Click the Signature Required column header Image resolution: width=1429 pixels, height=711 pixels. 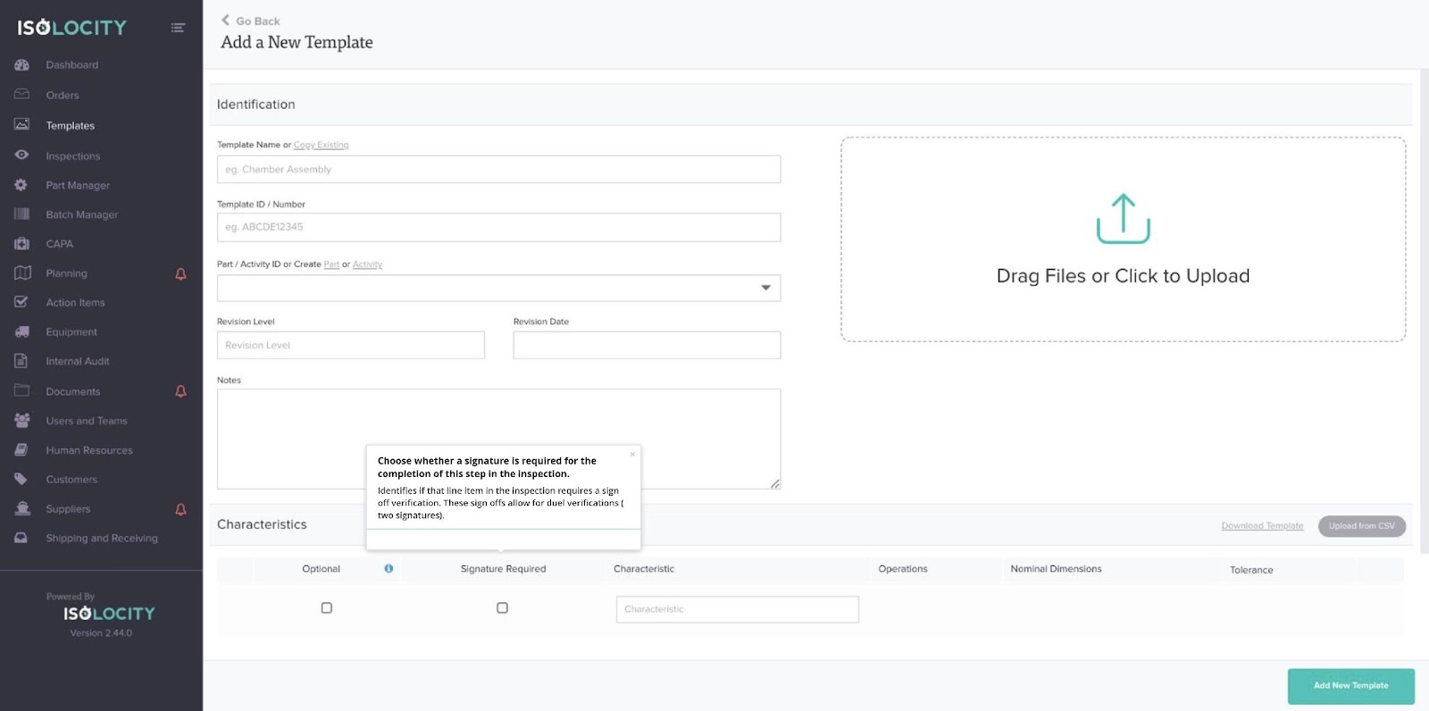coord(503,569)
